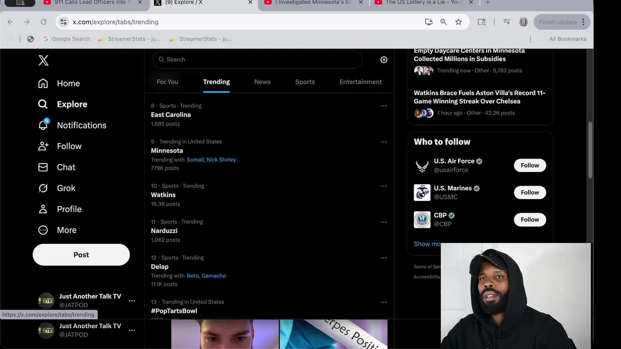Follow U.S. Marines account
This screenshot has height=349, width=621.
[x=530, y=192]
